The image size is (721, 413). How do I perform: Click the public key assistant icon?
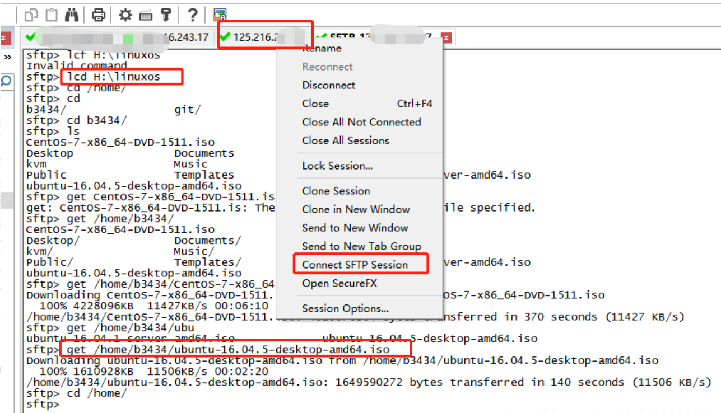coord(165,15)
